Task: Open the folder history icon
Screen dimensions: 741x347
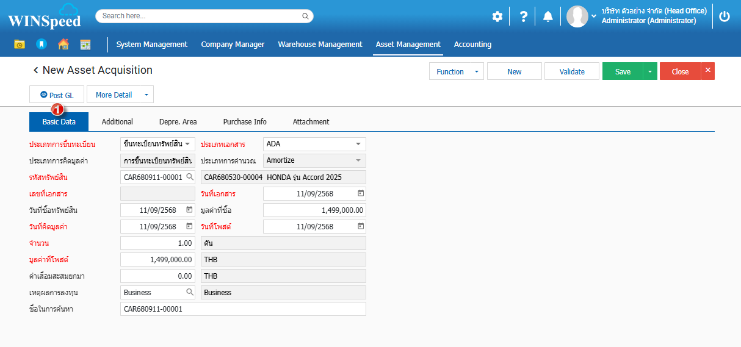Action: pyautogui.click(x=20, y=44)
